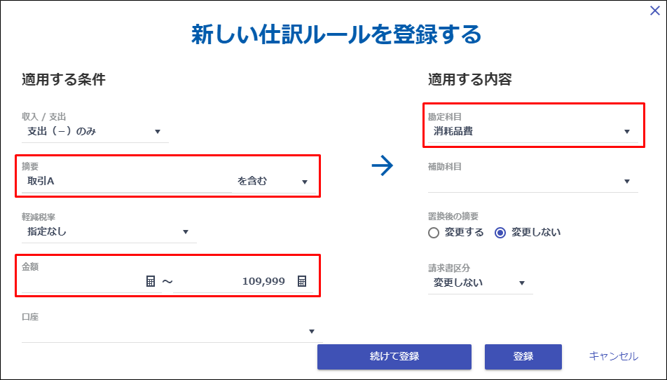Click the キャンセル link

[x=614, y=356]
